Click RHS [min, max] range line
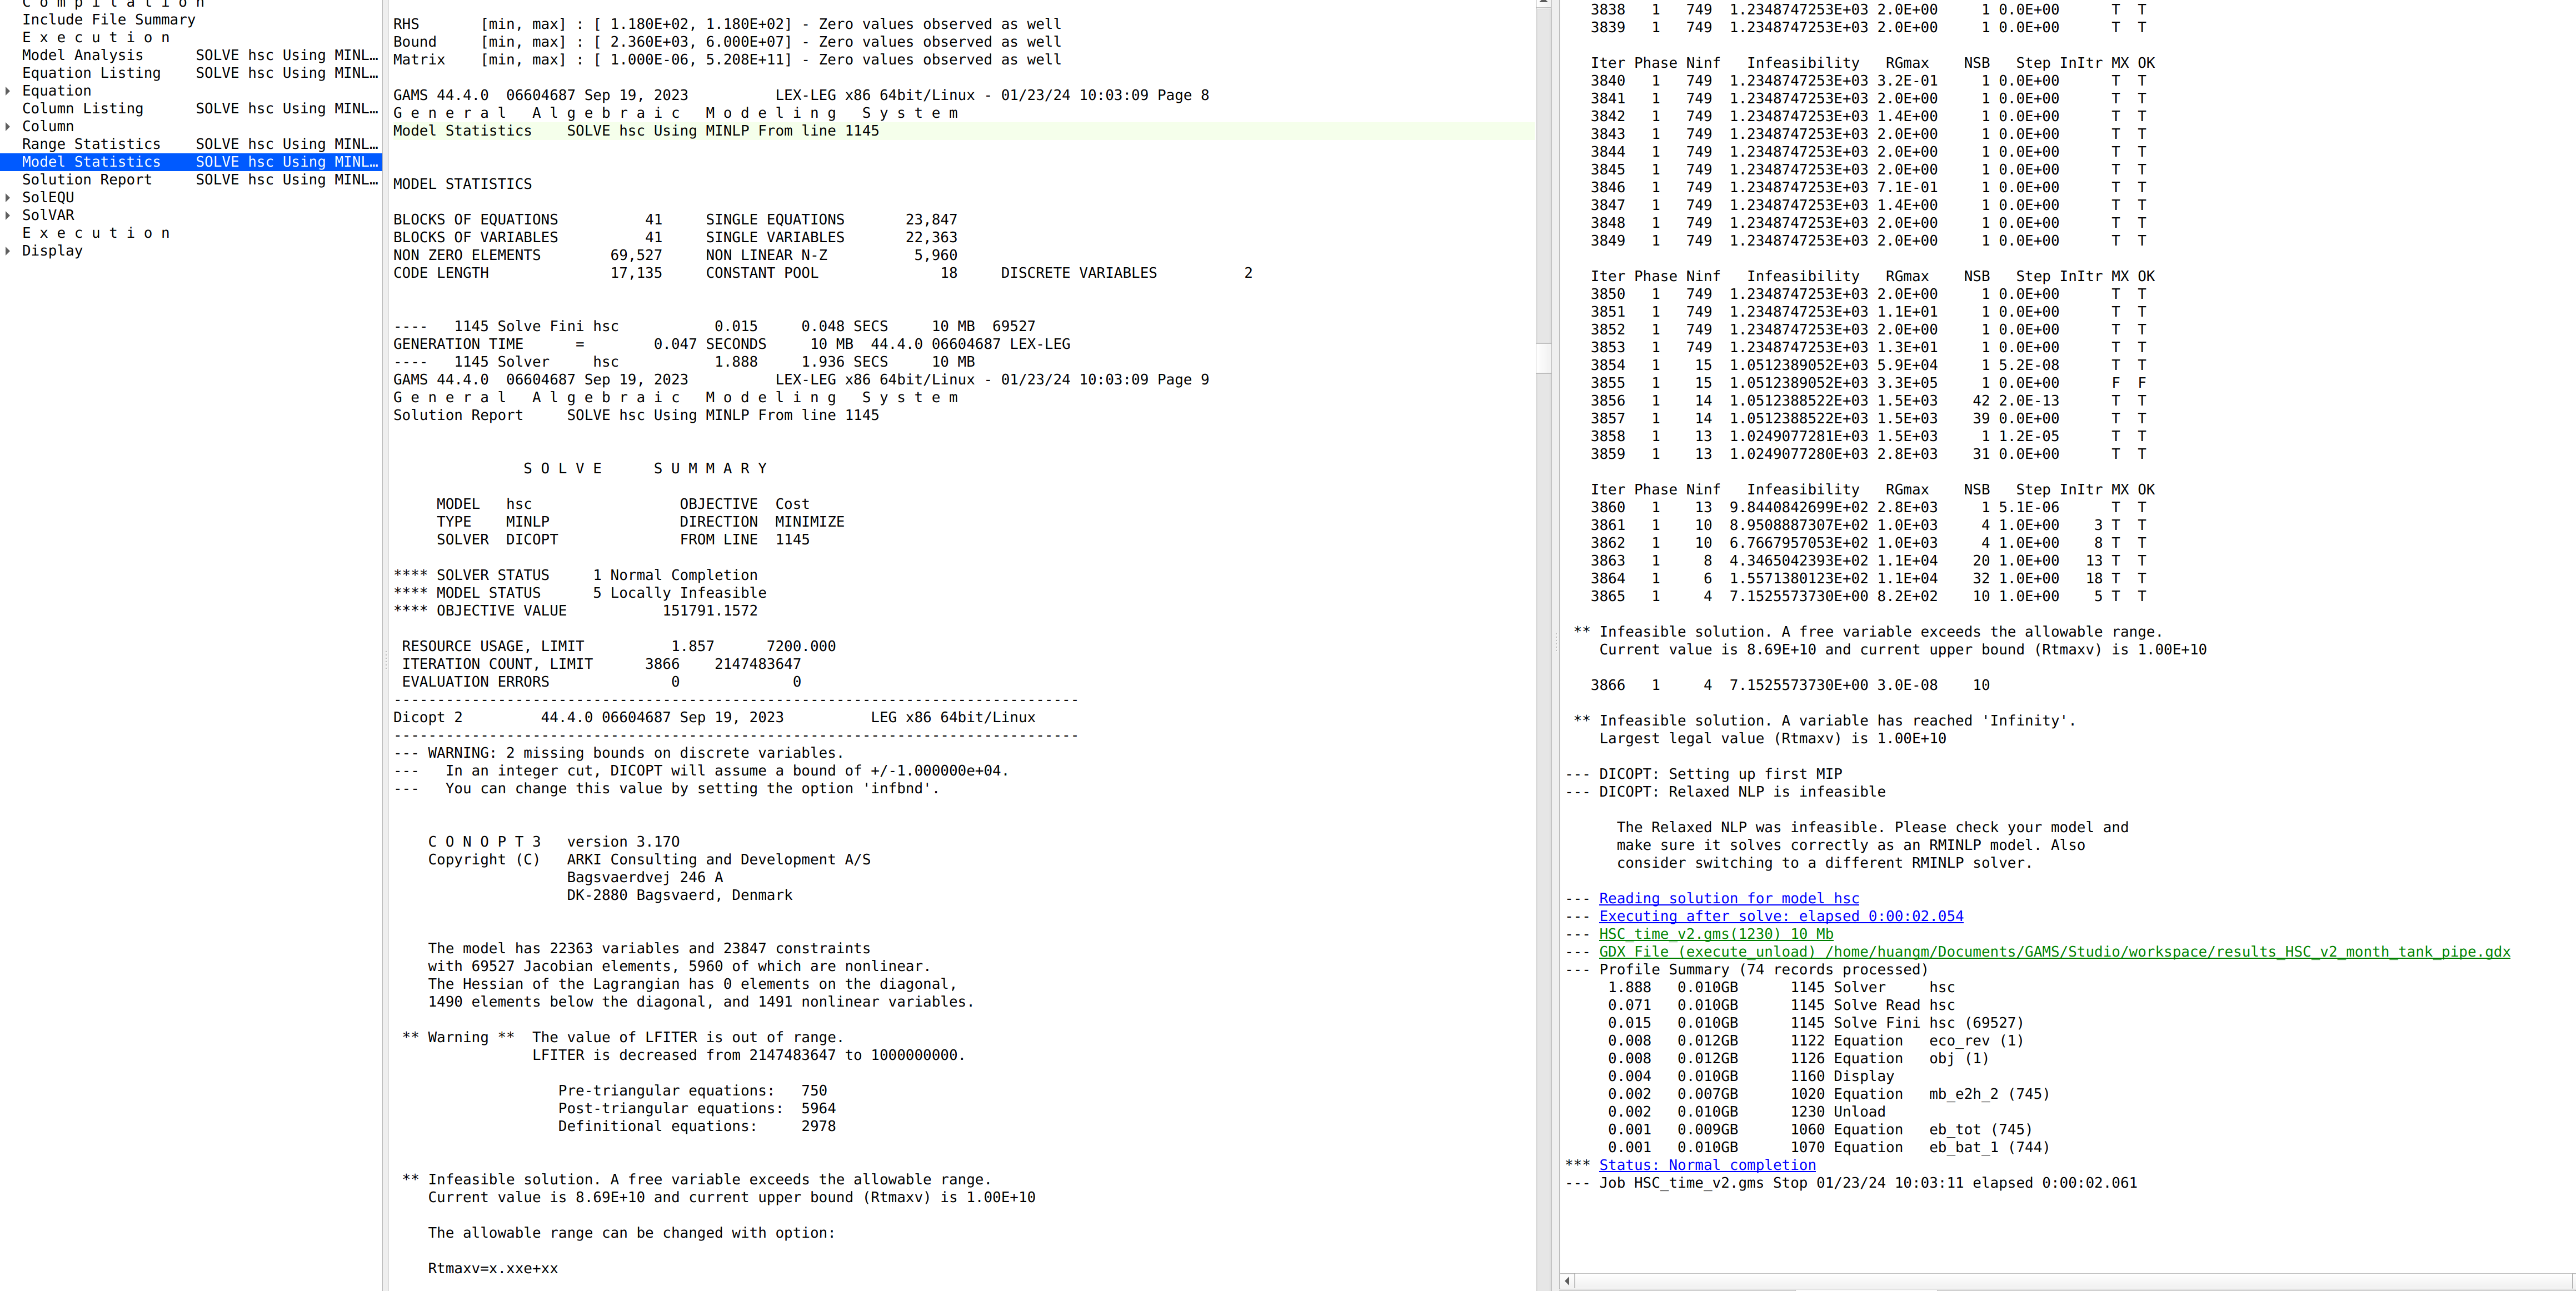The width and height of the screenshot is (2576, 1291). pyautogui.click(x=727, y=25)
